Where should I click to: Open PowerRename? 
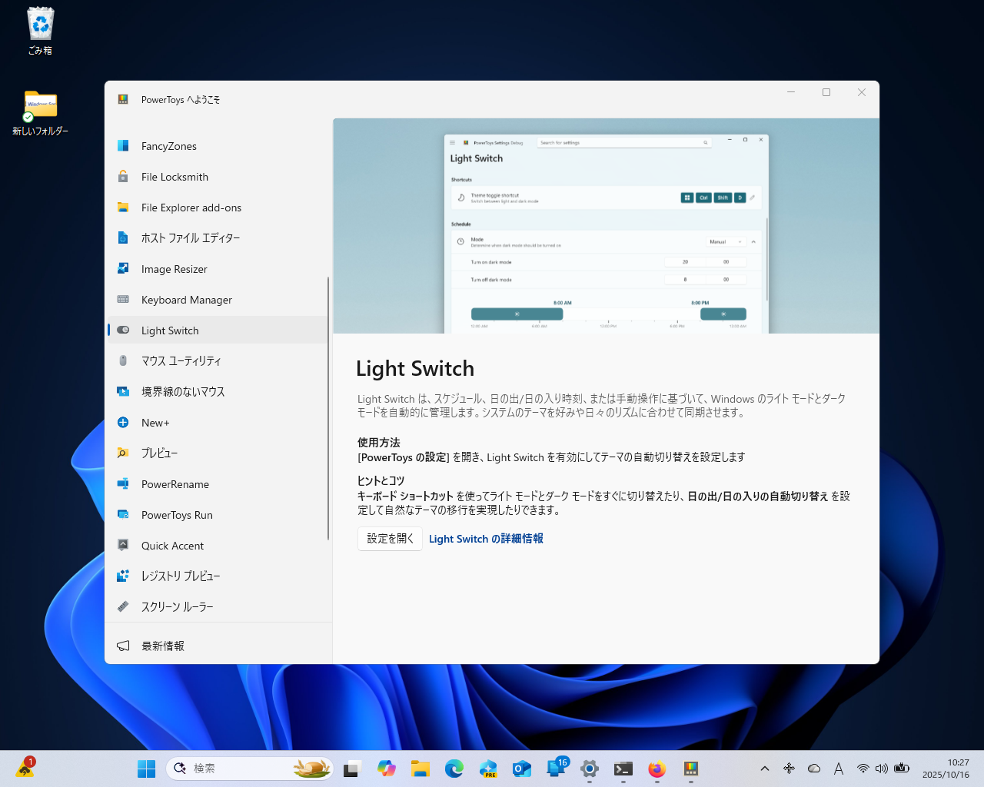(x=175, y=484)
